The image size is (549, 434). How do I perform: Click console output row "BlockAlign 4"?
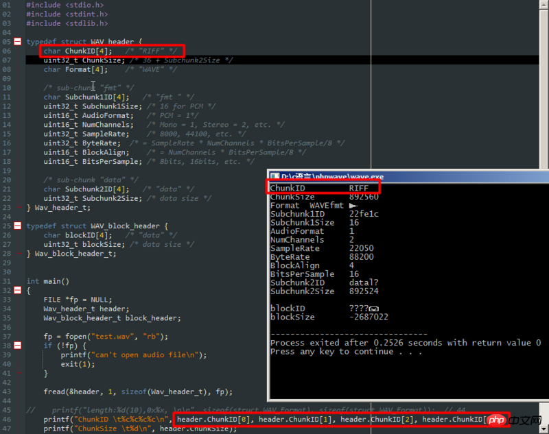(x=312, y=265)
